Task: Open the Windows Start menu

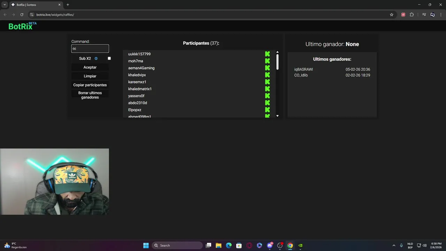Action: (146, 245)
